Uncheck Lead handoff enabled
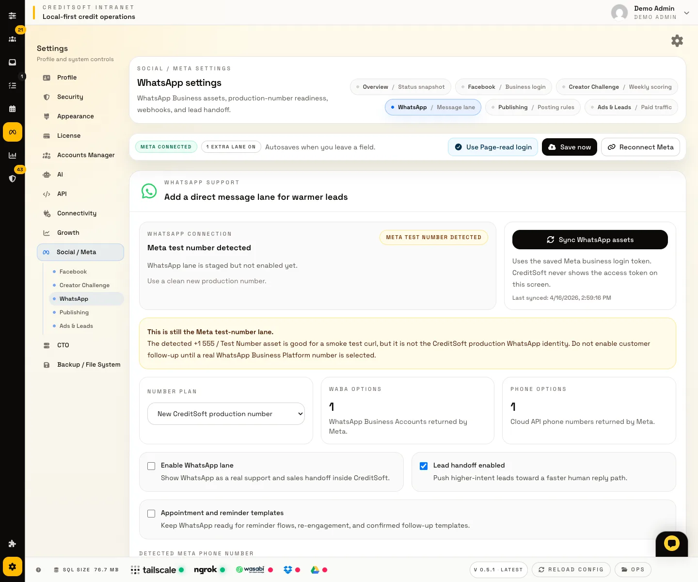The height and width of the screenshot is (582, 698). 424,466
